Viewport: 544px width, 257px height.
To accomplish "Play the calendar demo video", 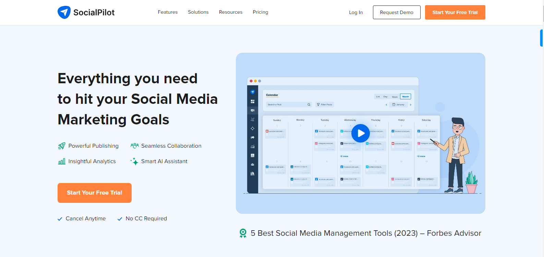I will 361,133.
